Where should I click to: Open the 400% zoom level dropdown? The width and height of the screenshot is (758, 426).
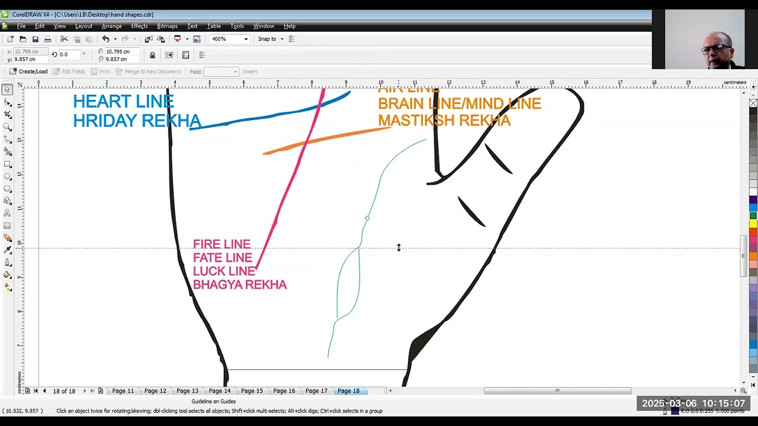246,39
